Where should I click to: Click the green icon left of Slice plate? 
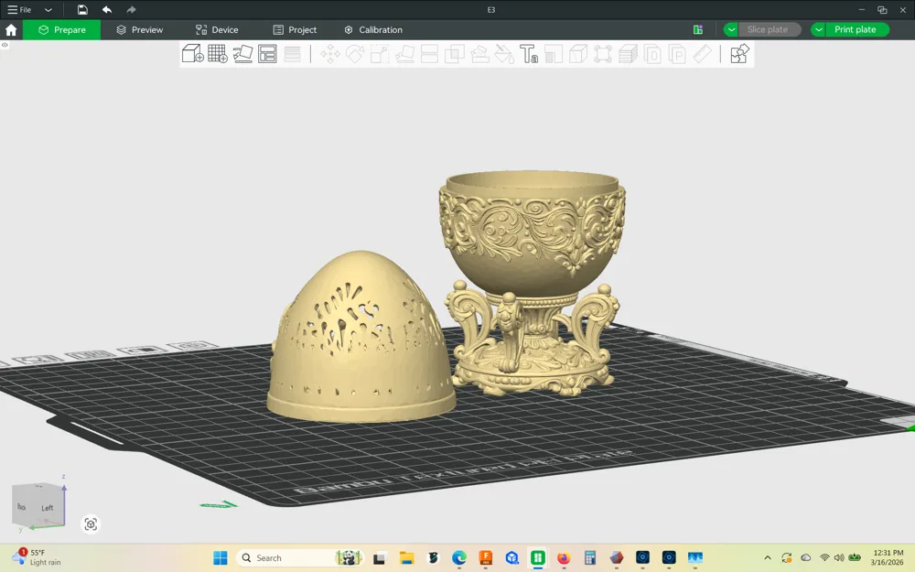coord(698,30)
